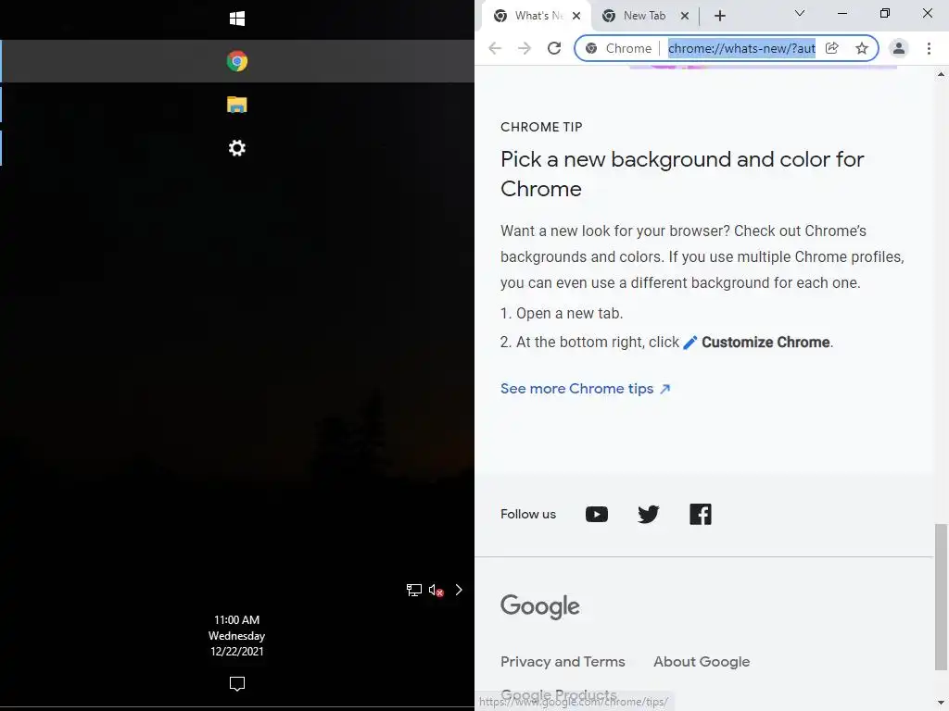Open the Windows Start button

tap(236, 19)
